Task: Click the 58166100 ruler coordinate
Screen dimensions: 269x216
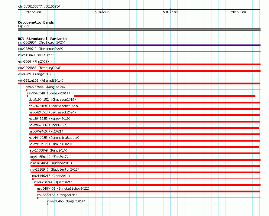Action: (170, 12)
